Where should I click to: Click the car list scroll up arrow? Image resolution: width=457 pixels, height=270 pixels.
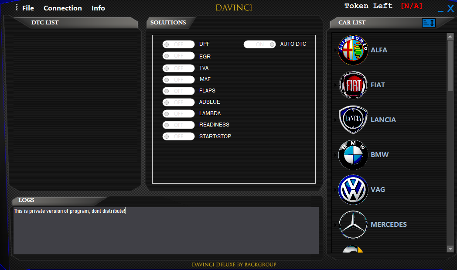click(x=450, y=37)
